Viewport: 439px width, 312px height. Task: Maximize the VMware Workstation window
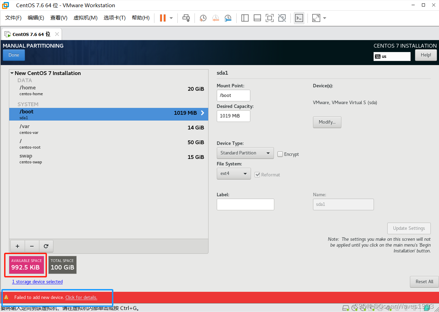click(x=424, y=5)
